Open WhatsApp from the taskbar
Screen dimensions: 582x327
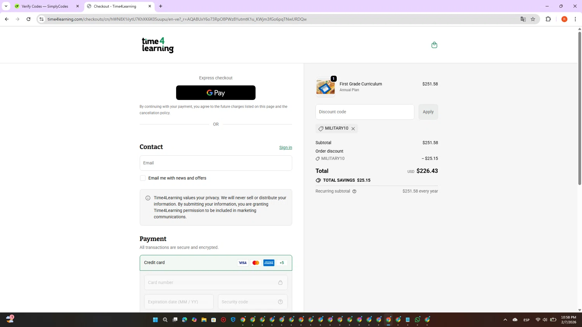pyautogui.click(x=417, y=320)
